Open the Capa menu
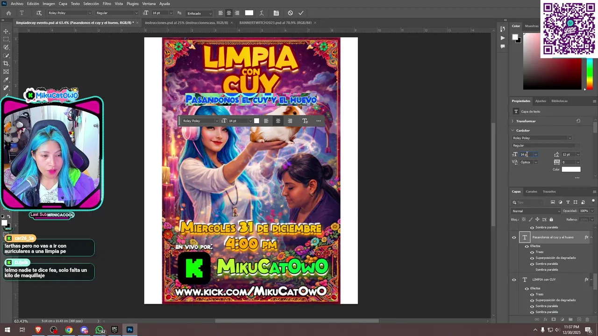This screenshot has height=336, width=598. pos(63,4)
